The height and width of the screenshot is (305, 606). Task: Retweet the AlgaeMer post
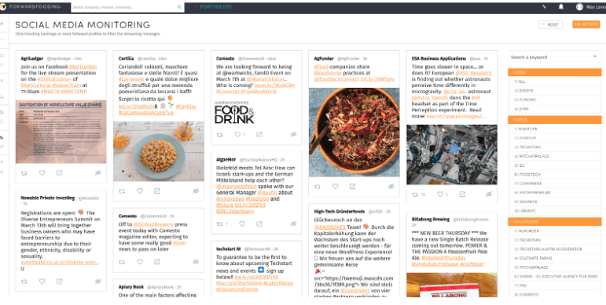[220, 223]
